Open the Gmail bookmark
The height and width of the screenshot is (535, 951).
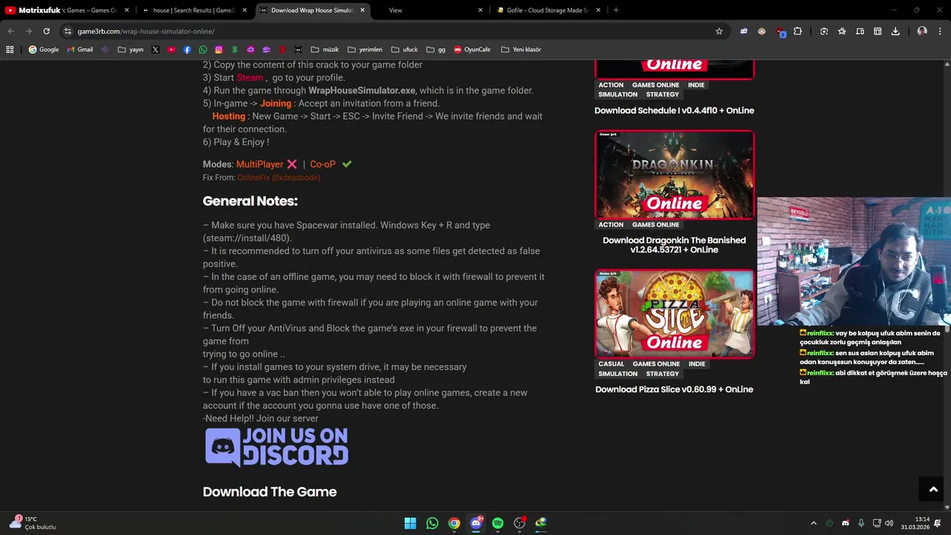pos(79,50)
